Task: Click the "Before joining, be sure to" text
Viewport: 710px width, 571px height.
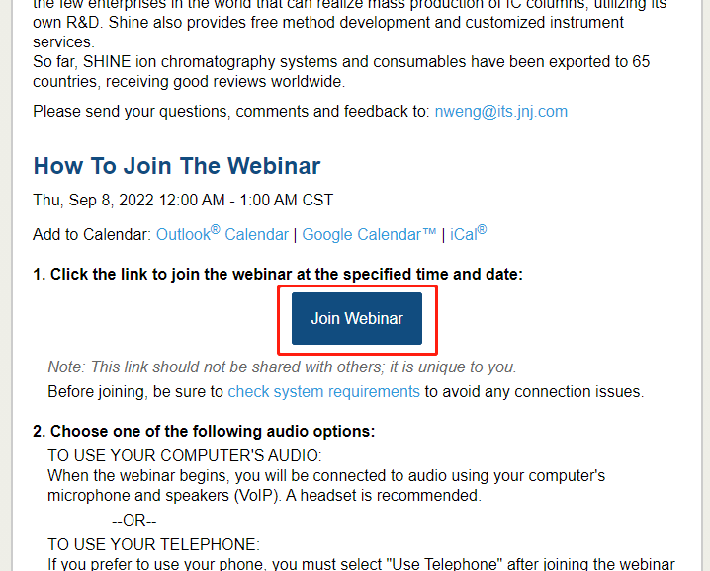Action: (135, 391)
